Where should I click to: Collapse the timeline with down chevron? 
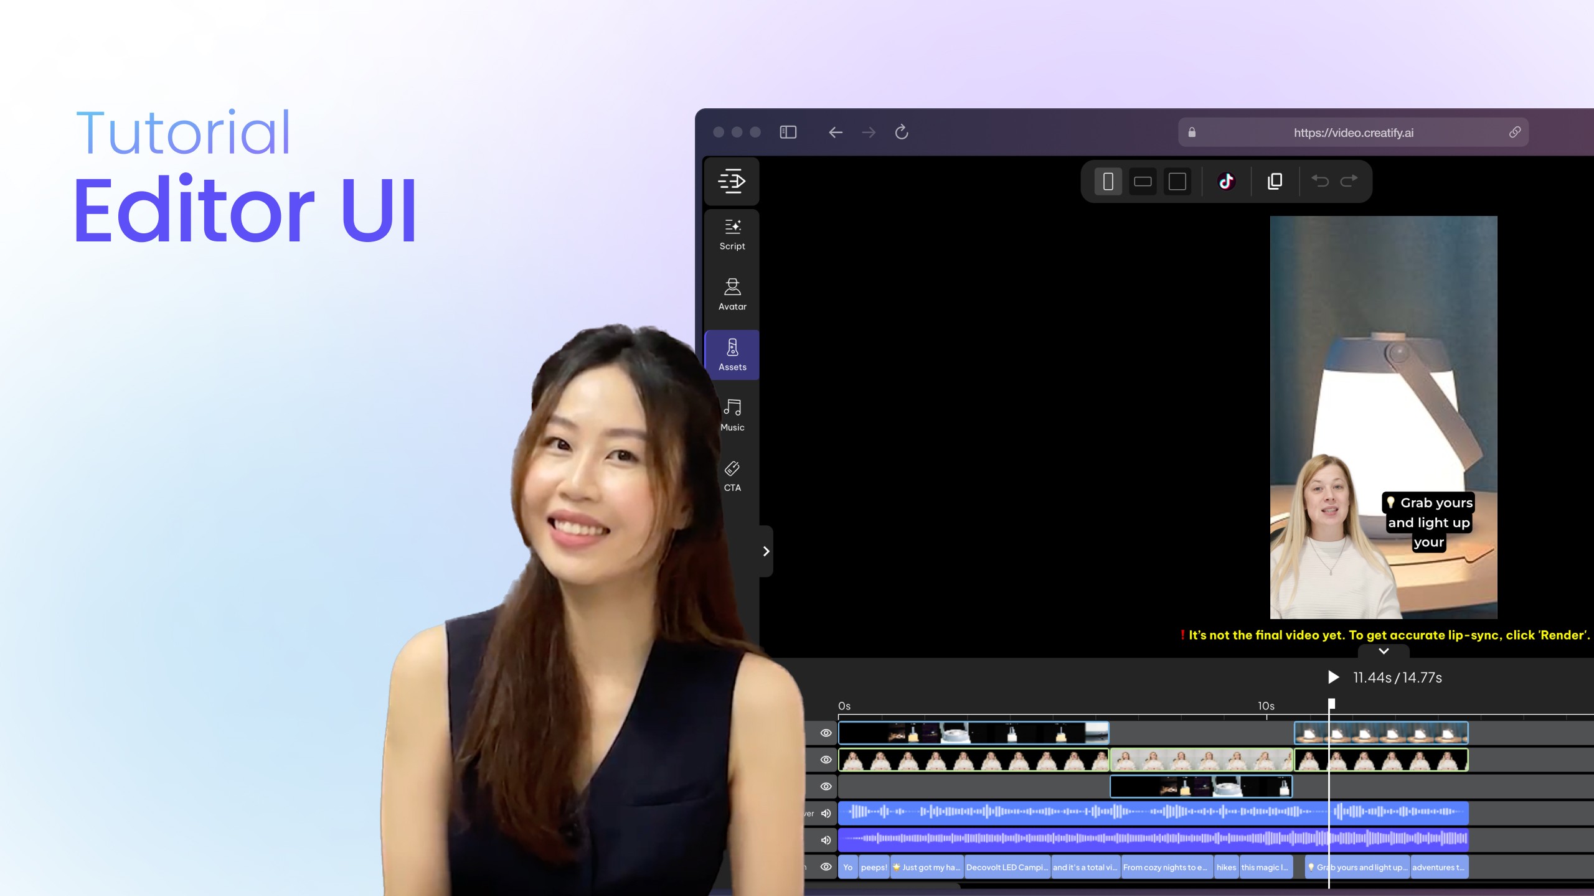pos(1384,651)
